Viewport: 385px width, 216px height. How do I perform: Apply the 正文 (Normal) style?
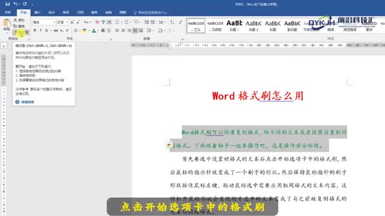[196, 26]
